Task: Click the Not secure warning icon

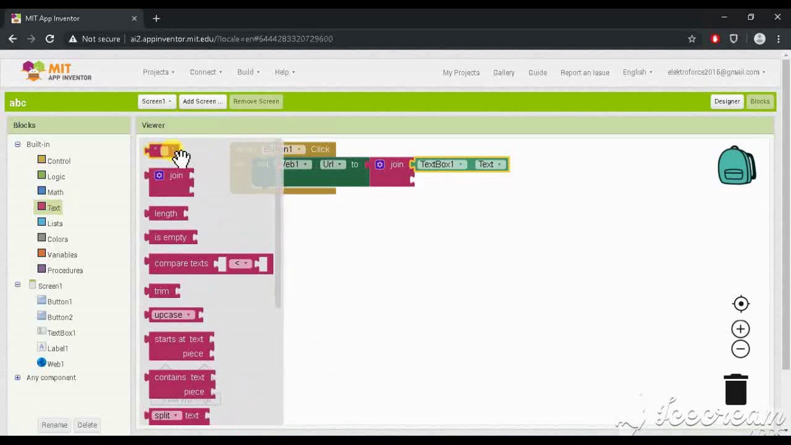Action: click(73, 39)
